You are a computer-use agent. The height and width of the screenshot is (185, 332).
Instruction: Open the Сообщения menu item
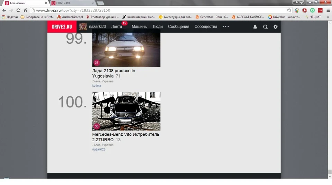(178, 27)
